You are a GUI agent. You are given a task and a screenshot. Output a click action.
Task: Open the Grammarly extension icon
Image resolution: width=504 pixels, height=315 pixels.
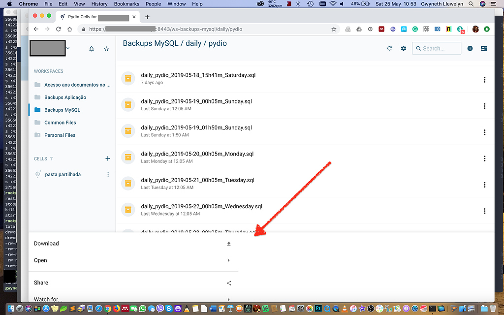[415, 29]
